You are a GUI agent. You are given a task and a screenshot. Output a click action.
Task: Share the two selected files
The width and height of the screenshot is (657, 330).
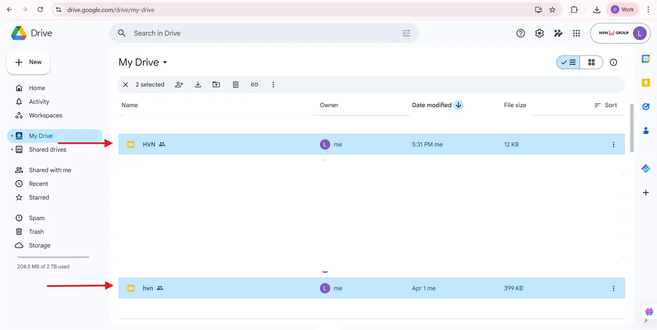(x=179, y=85)
